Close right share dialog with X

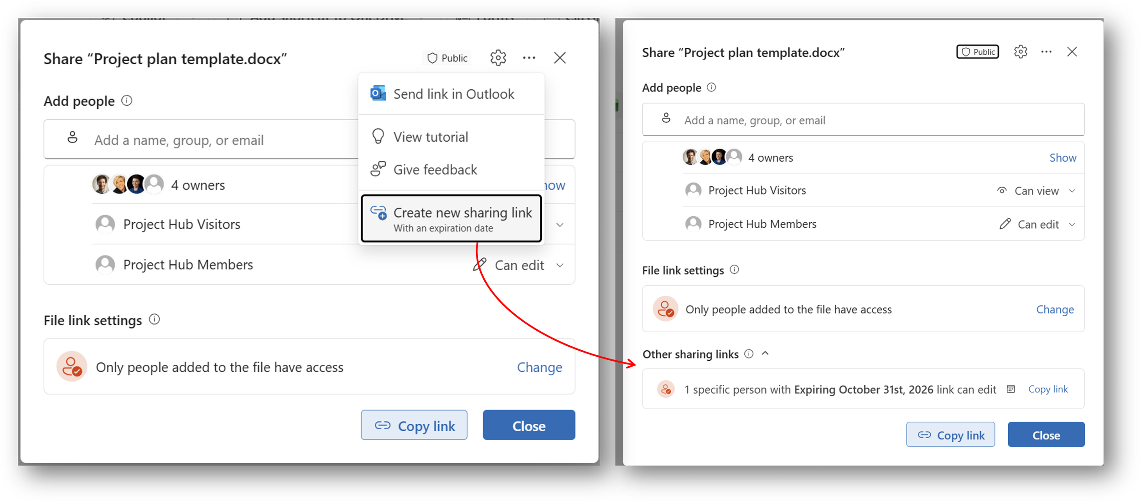(x=1072, y=52)
